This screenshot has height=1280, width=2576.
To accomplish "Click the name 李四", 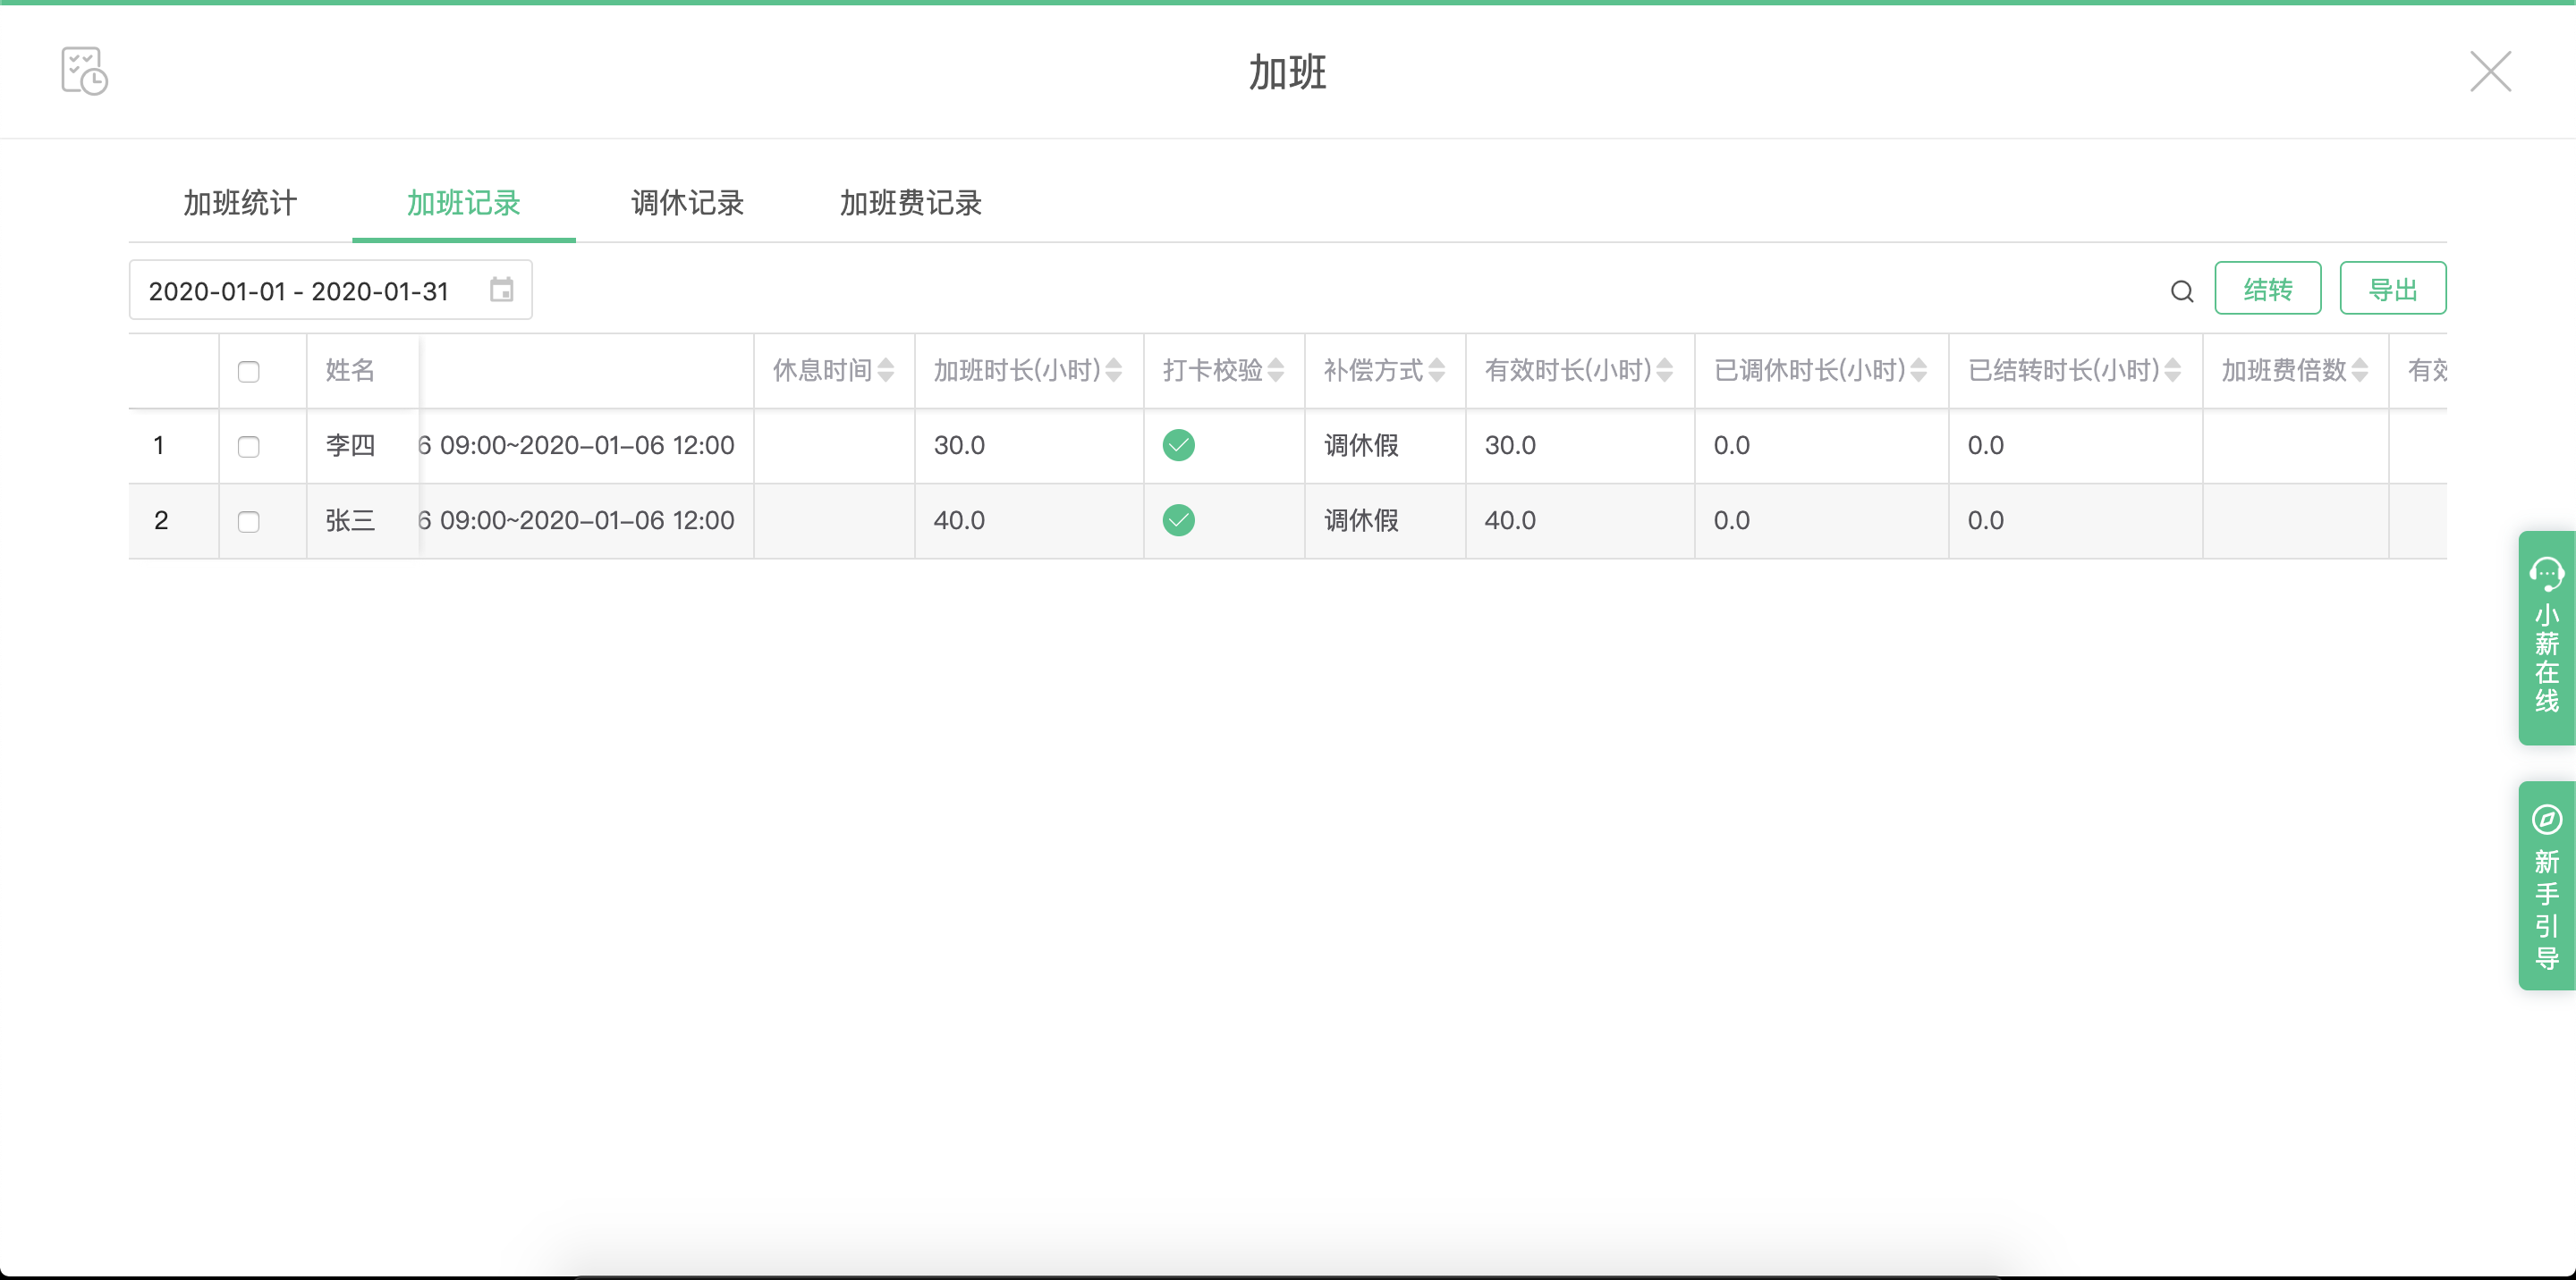I will click(350, 444).
